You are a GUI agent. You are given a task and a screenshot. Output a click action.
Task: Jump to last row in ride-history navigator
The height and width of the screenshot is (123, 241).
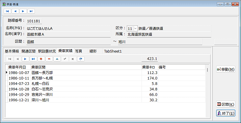(33, 59)
